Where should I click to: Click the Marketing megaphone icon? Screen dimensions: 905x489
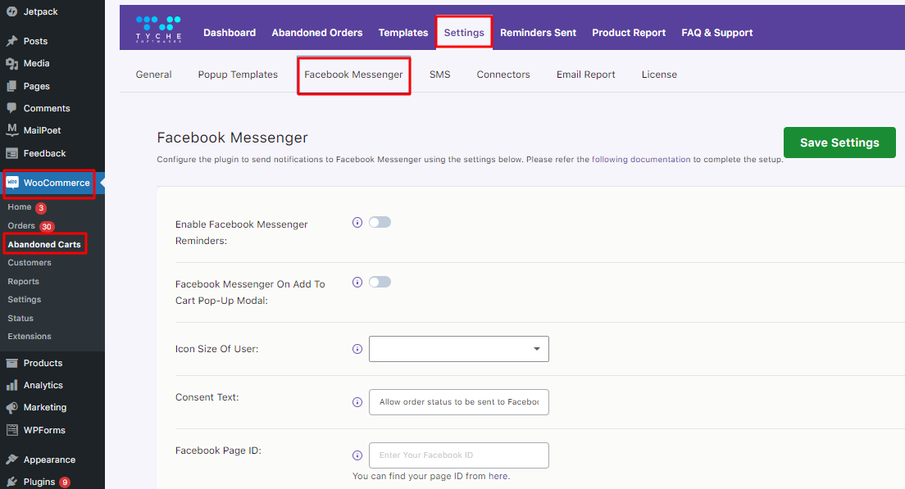11,408
